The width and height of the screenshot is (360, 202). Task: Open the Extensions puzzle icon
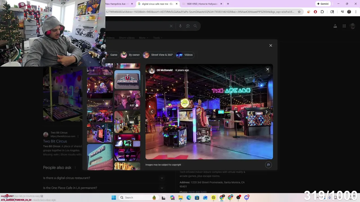tap(322, 12)
